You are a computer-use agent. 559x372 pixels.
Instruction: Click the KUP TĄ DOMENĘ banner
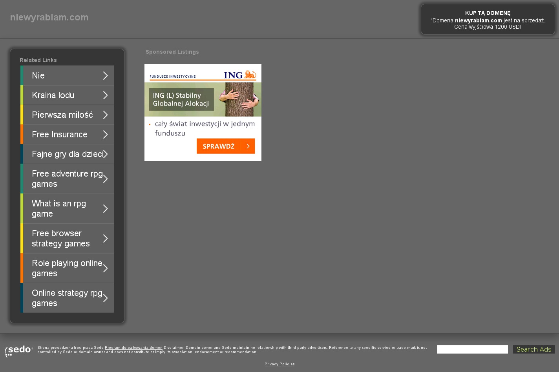tap(488, 20)
